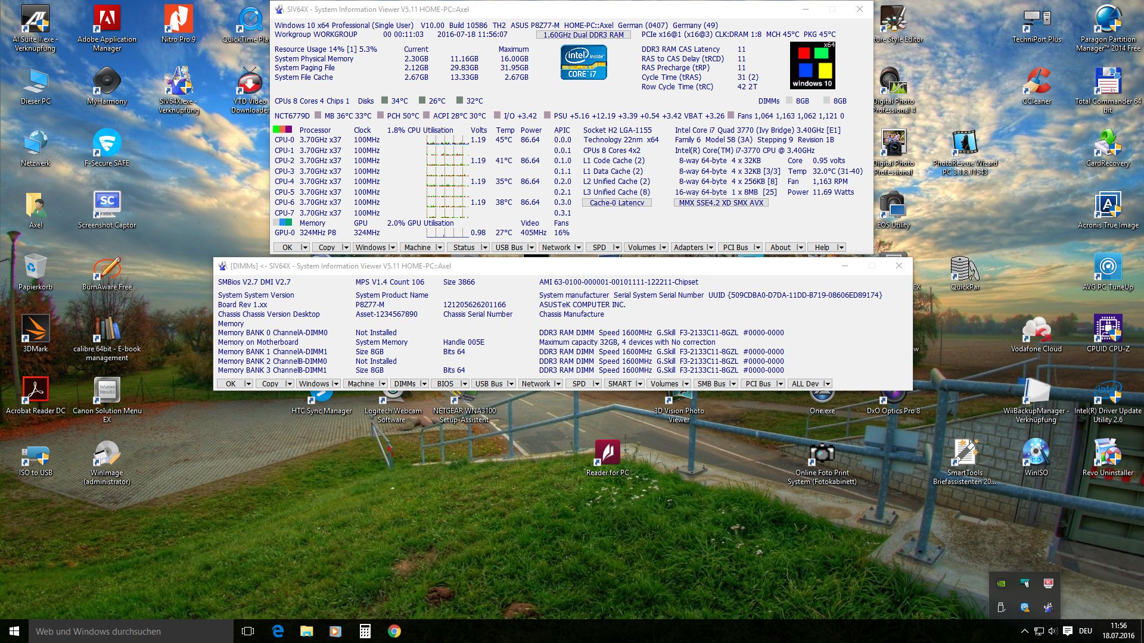Click the Cache-0 Latency button

tap(617, 203)
